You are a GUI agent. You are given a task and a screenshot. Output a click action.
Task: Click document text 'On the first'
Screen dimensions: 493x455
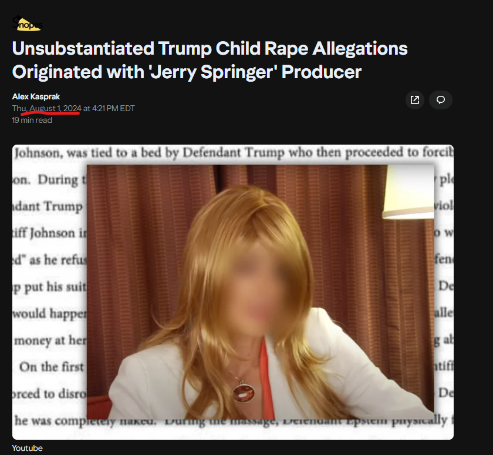pos(52,367)
